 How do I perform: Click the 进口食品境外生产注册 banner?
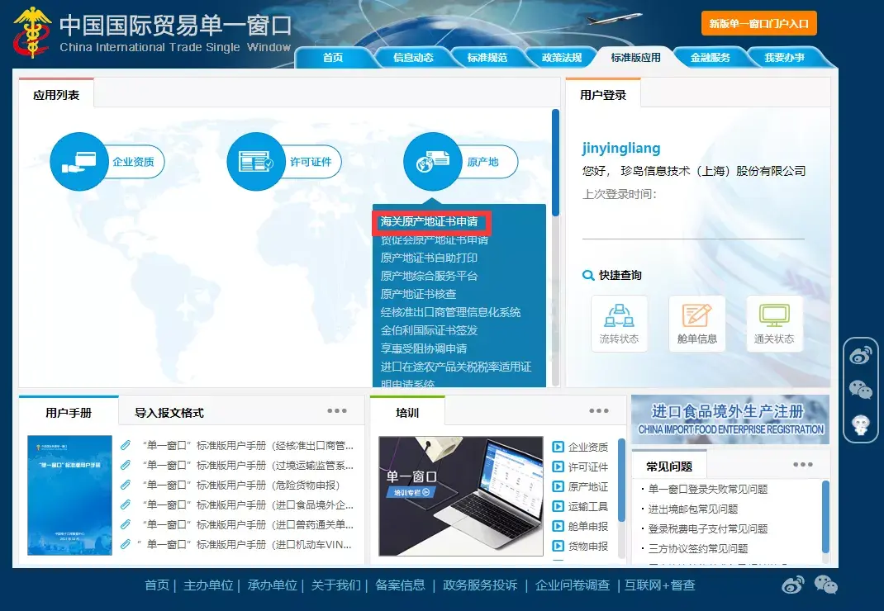(x=730, y=419)
